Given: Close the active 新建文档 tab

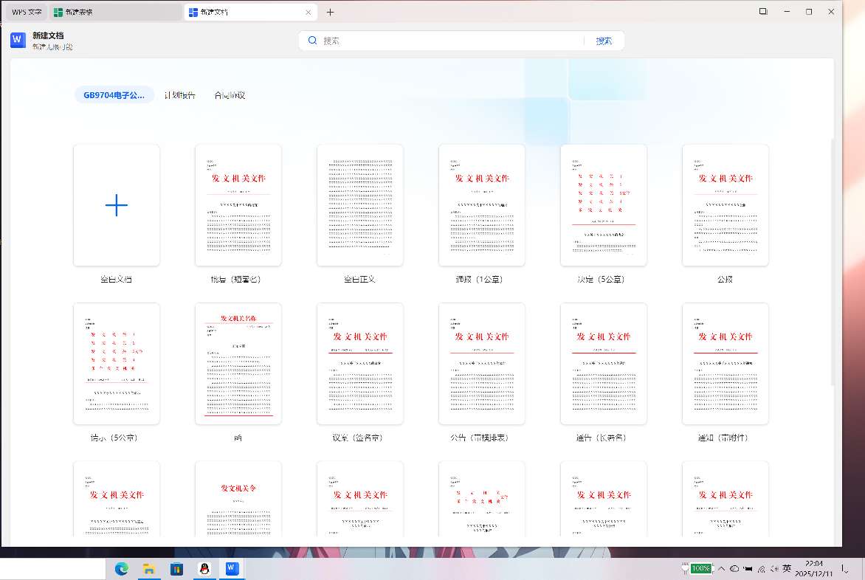Looking at the screenshot, I should pos(309,13).
